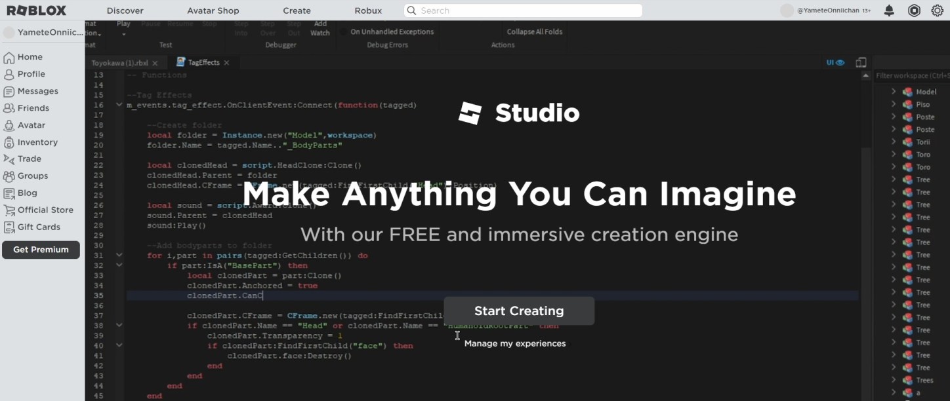Open the notifications bell icon
Viewport: 950px width, 401px height.
(x=889, y=10)
